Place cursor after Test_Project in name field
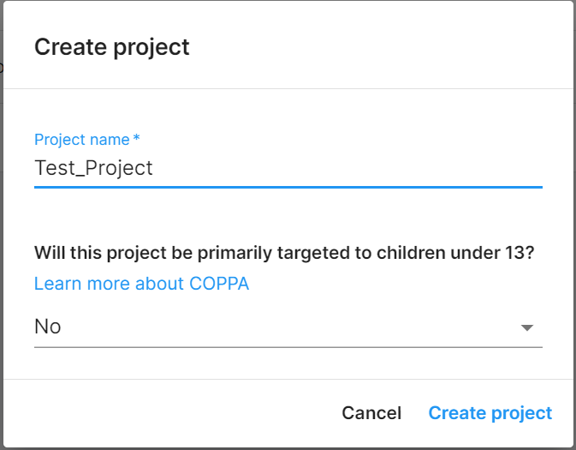 click(x=154, y=167)
